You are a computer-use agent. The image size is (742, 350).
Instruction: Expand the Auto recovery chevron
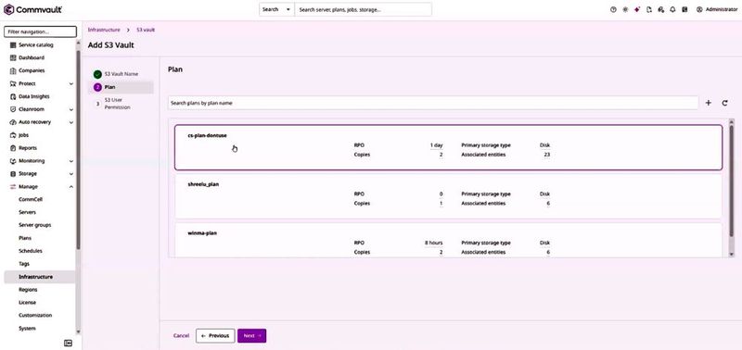coord(71,122)
